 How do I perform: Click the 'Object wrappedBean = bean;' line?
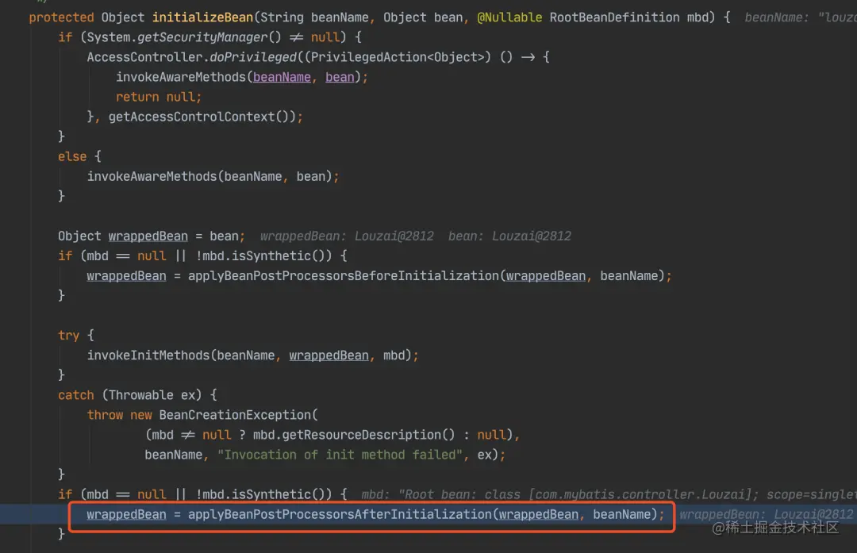tap(152, 236)
